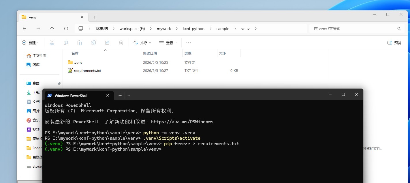Open linear folder in sidebar
The height and width of the screenshot is (183, 410).
(x=34, y=148)
